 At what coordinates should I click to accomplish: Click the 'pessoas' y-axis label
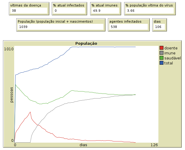coord(12,95)
